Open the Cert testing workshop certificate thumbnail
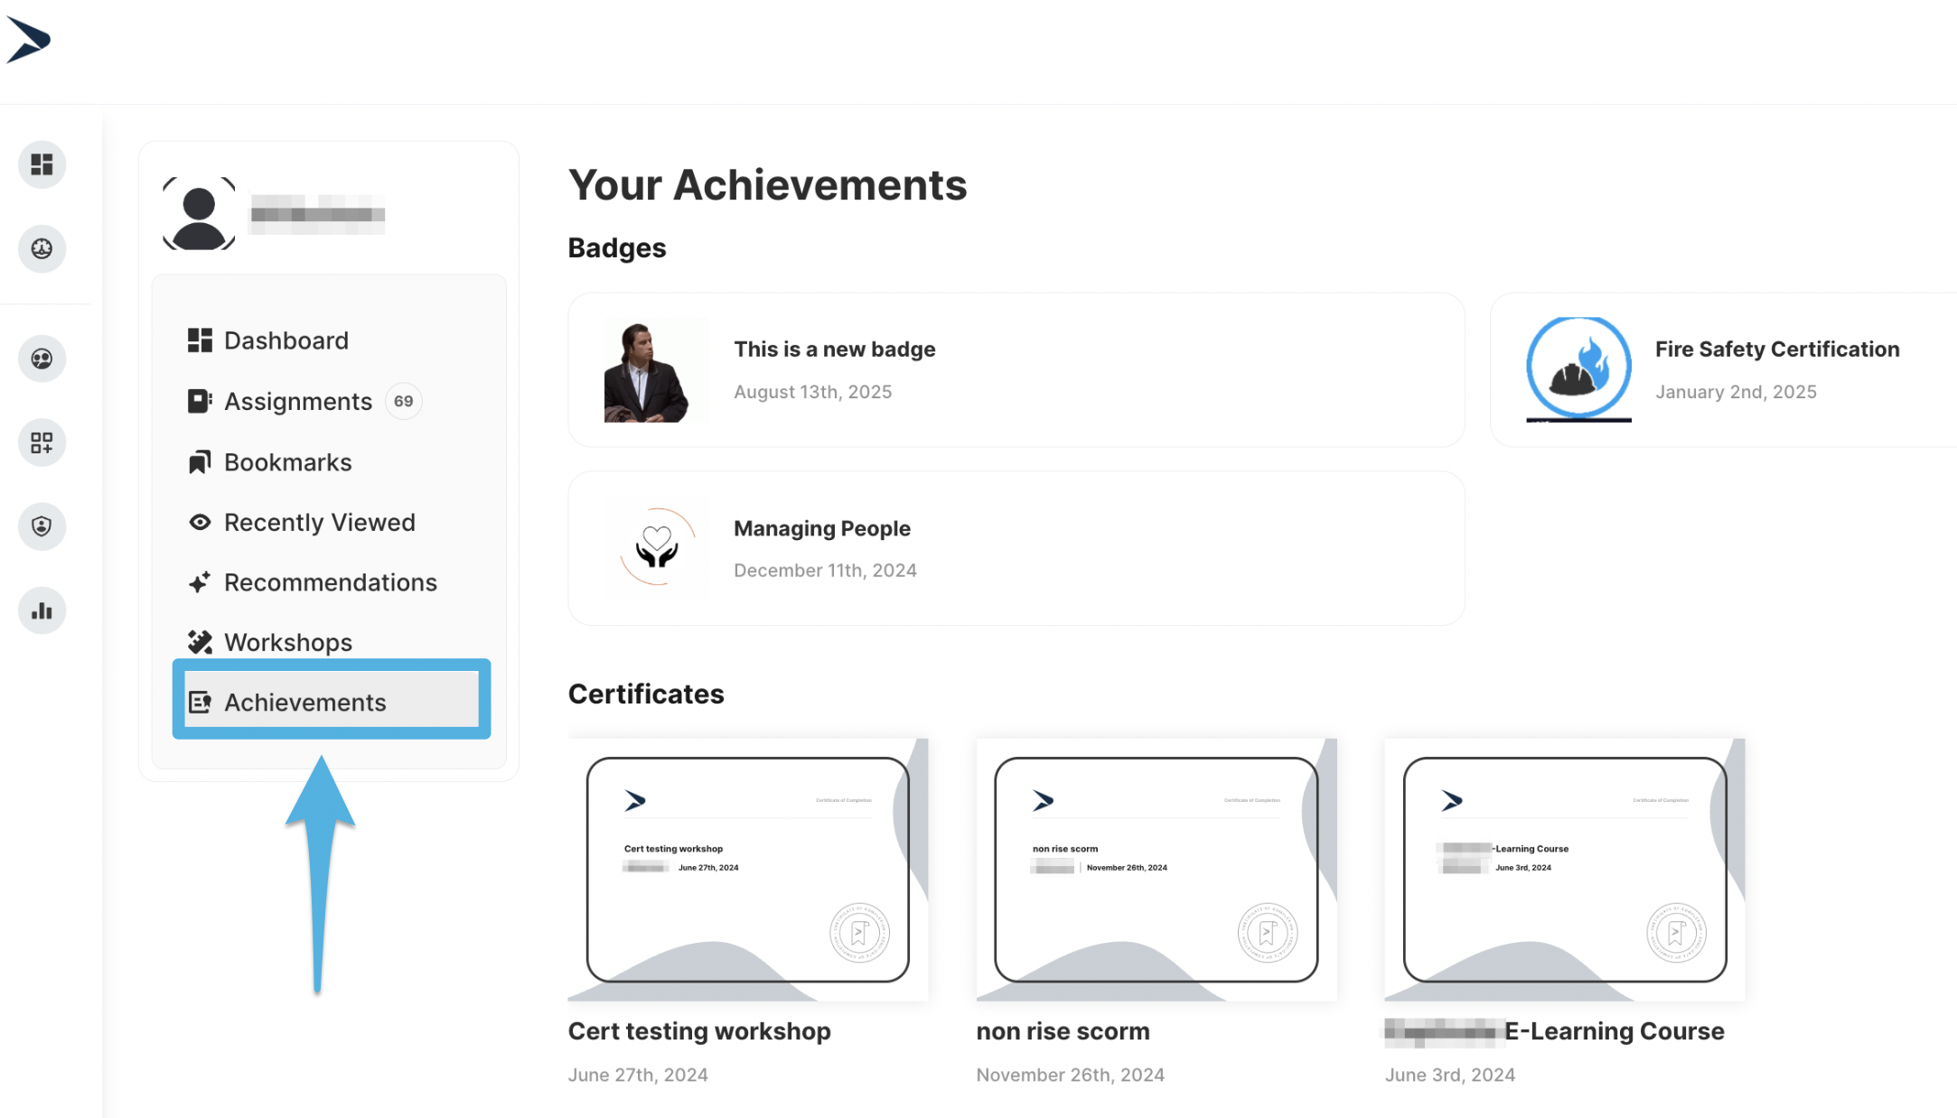 [x=747, y=870]
